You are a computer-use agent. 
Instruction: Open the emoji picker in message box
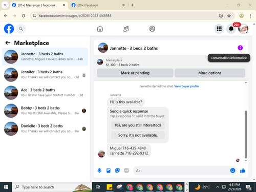(232, 170)
